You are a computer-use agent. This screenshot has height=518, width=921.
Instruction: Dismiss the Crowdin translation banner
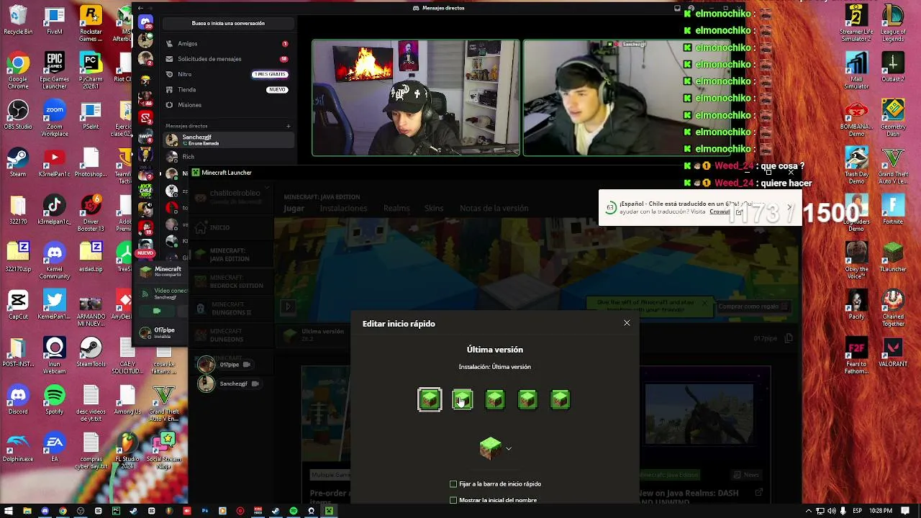[789, 207]
